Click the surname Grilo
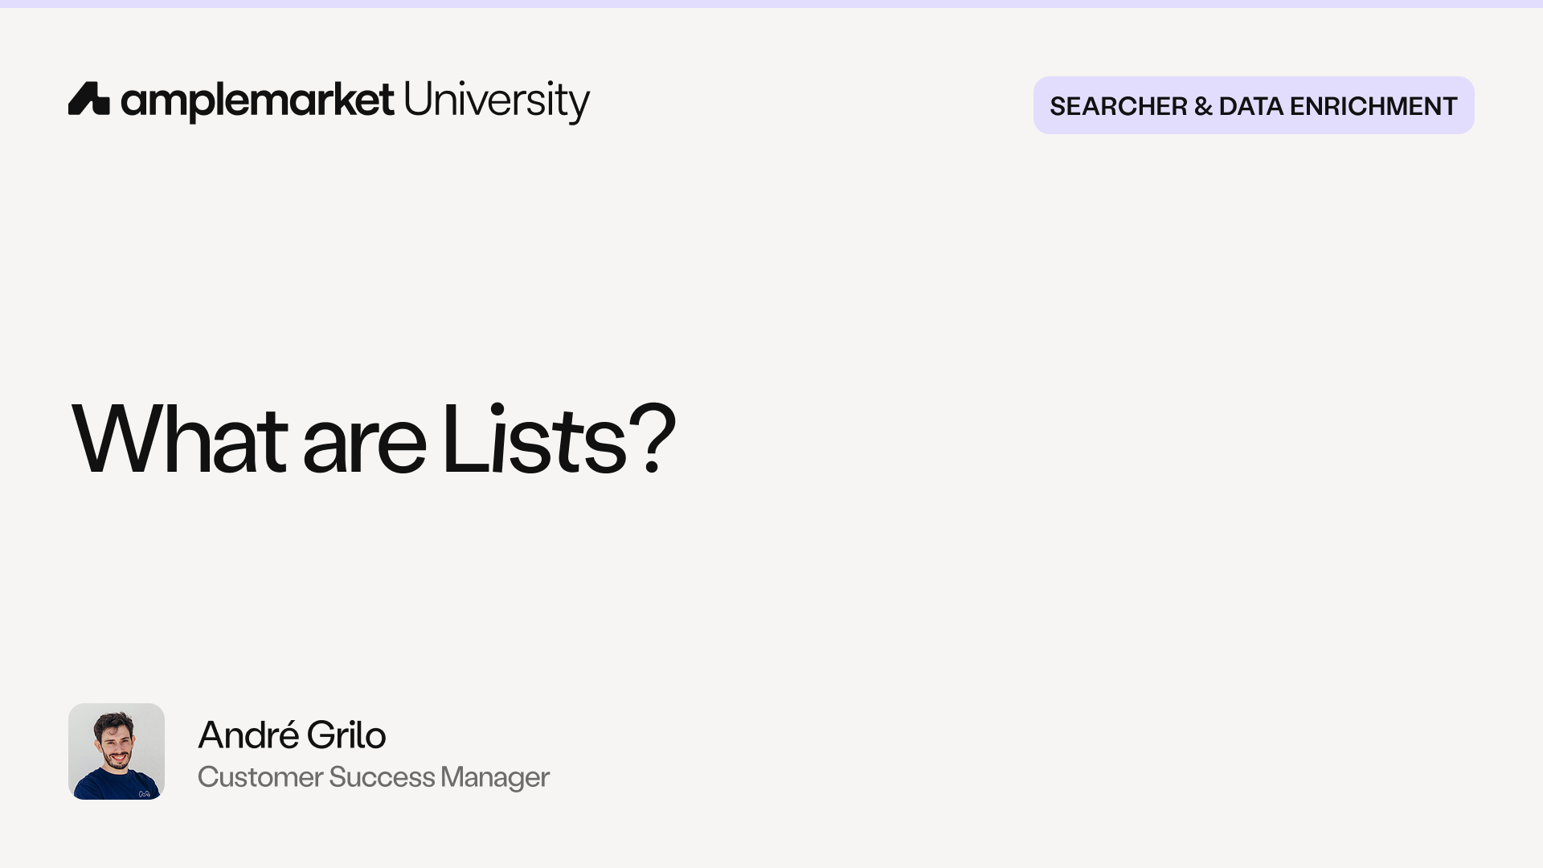The image size is (1543, 868). click(346, 735)
